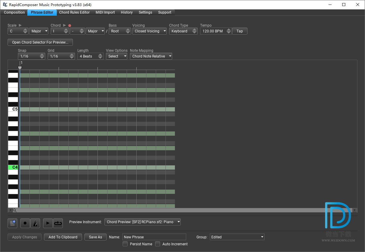This screenshot has height=252, width=365.
Task: Open the History tab
Action: pos(127,12)
